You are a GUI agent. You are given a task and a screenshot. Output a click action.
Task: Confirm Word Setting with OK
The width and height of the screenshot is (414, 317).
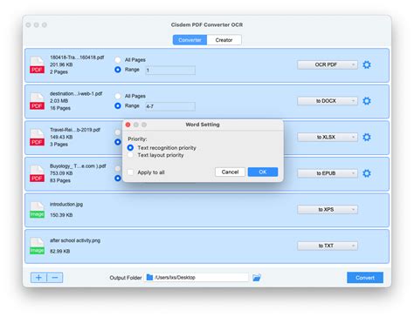coord(263,172)
